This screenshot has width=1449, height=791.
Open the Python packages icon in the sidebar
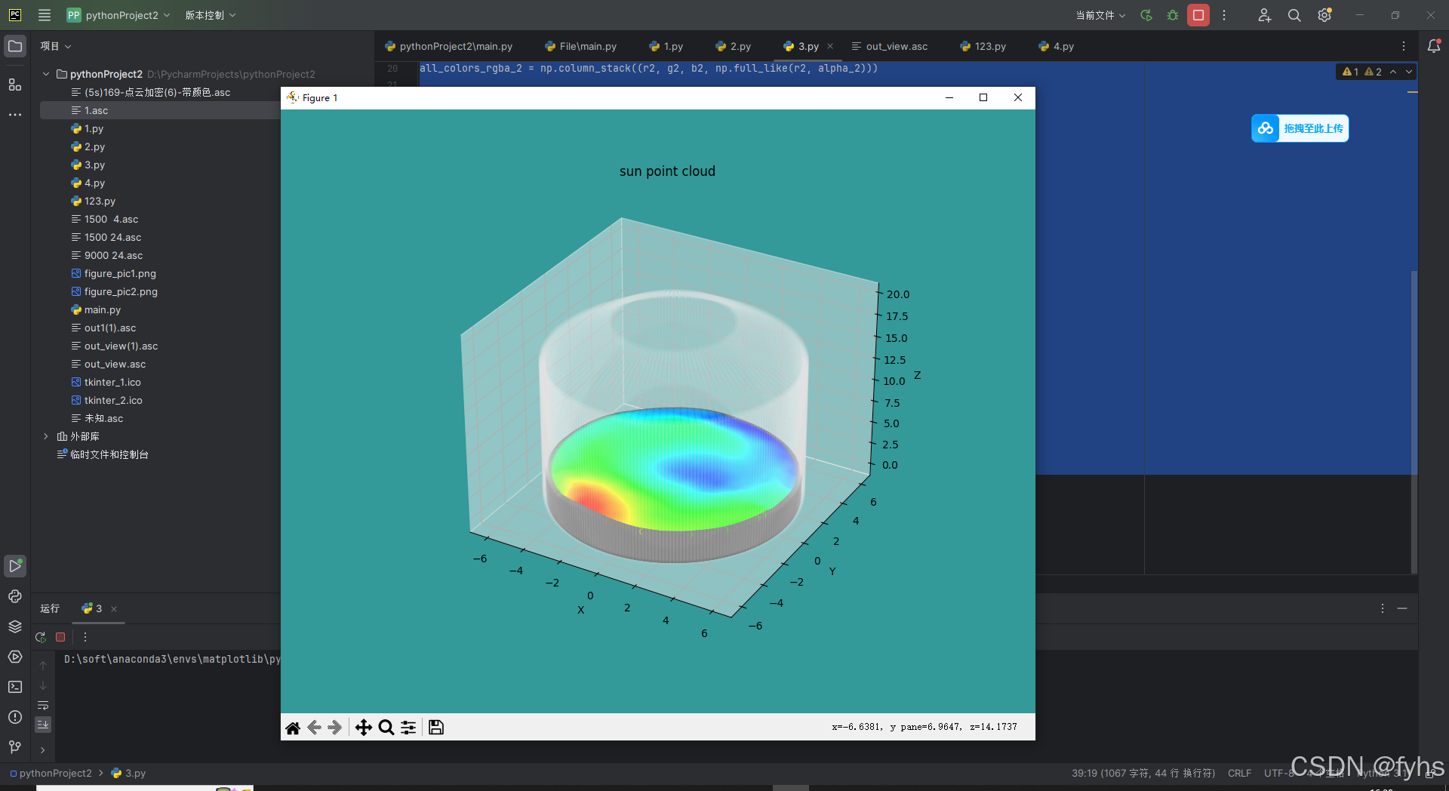pyautogui.click(x=14, y=626)
